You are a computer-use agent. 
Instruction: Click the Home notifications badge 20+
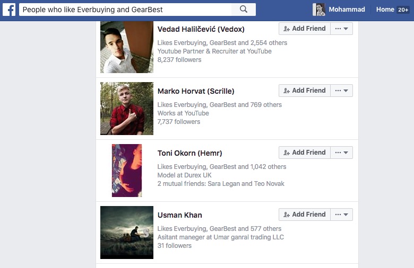pyautogui.click(x=403, y=10)
